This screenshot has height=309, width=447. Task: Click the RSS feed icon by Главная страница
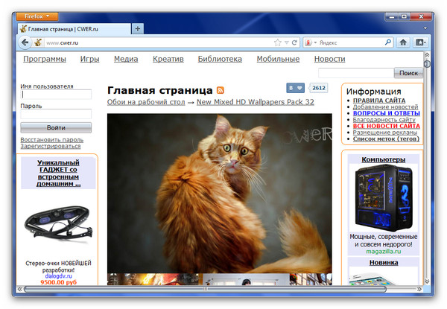coord(221,89)
